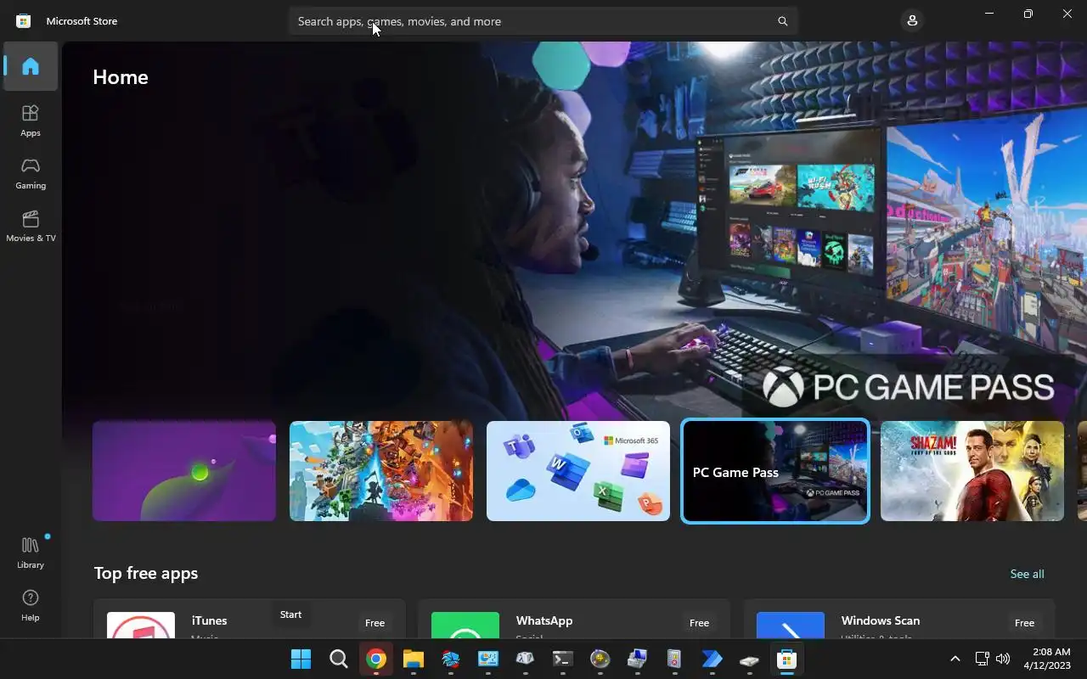The height and width of the screenshot is (679, 1087).
Task: Open Help in the sidebar
Action: (31, 605)
